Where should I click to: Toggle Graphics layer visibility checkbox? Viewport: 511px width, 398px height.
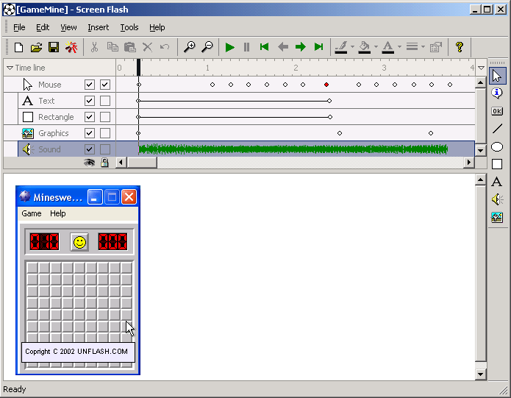90,133
